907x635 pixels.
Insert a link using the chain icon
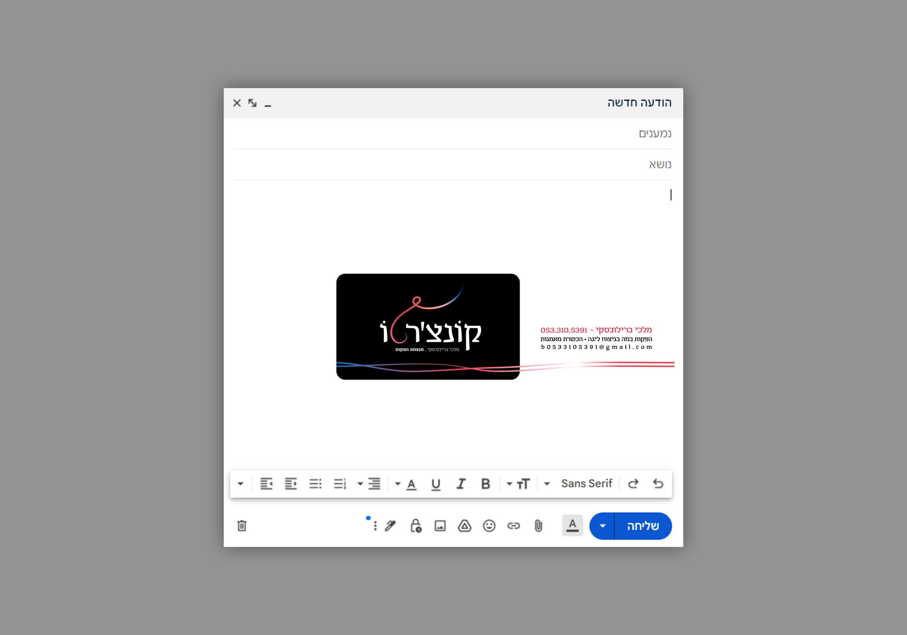click(513, 526)
